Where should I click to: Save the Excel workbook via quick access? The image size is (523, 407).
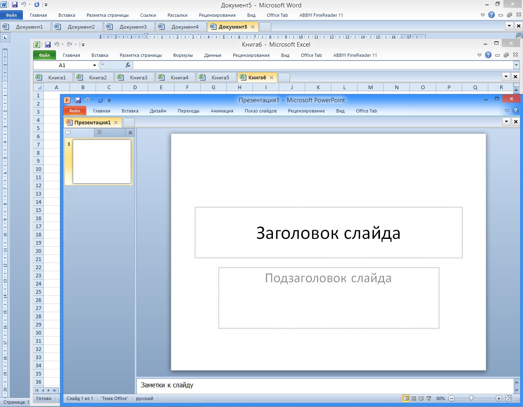pyautogui.click(x=48, y=45)
